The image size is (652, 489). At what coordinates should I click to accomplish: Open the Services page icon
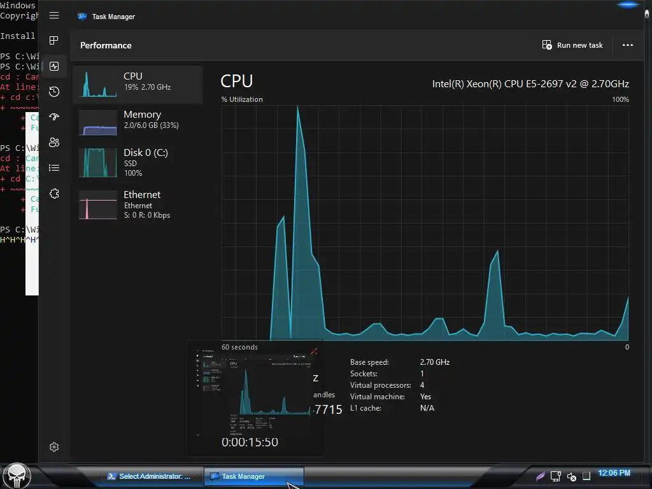point(54,194)
